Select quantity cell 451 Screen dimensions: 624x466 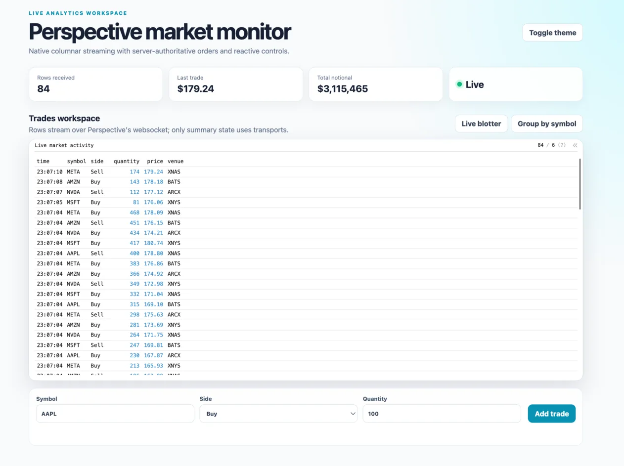click(x=134, y=223)
